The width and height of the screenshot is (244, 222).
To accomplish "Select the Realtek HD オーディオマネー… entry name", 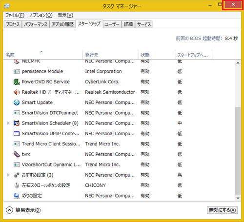I will [51, 92].
